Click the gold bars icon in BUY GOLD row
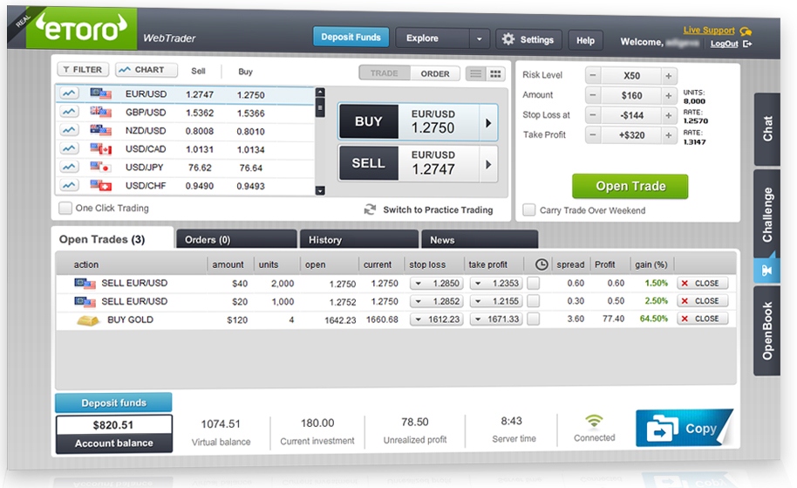This screenshot has width=797, height=488. coord(88,320)
